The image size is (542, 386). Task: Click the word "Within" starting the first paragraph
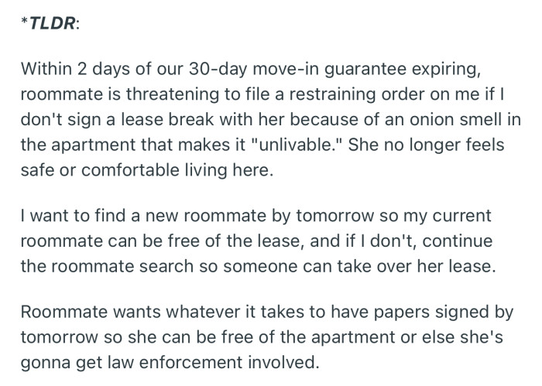[45, 70]
